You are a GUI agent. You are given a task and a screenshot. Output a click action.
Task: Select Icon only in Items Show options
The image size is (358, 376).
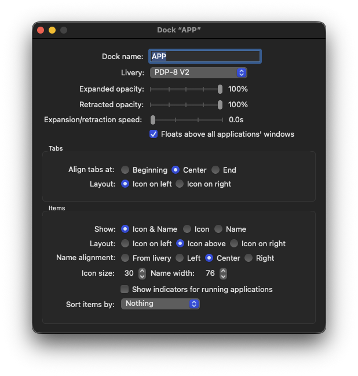coord(187,229)
